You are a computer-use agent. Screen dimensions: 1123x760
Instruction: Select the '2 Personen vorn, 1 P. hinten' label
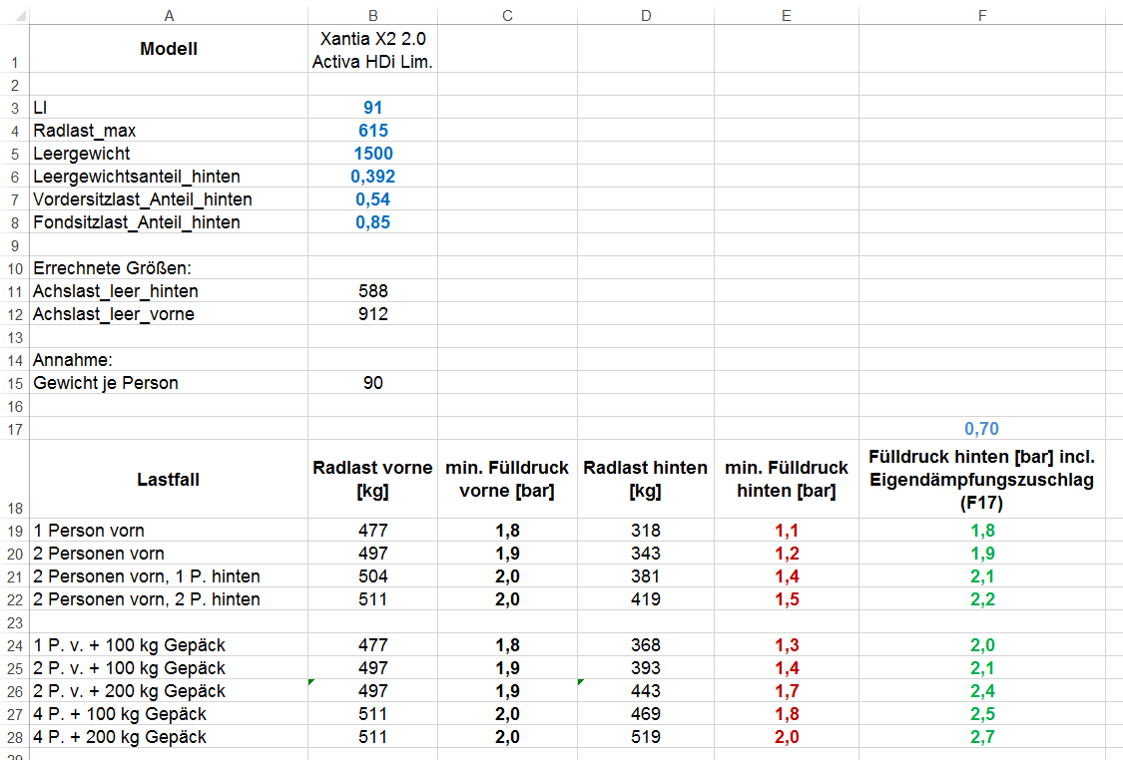pyautogui.click(x=169, y=576)
